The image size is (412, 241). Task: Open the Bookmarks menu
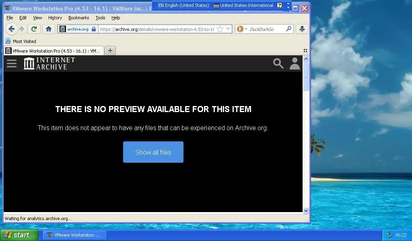tap(79, 18)
